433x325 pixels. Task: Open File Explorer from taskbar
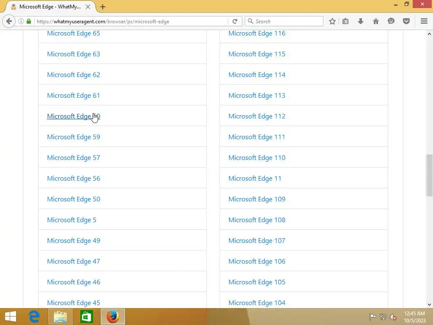coord(60,317)
